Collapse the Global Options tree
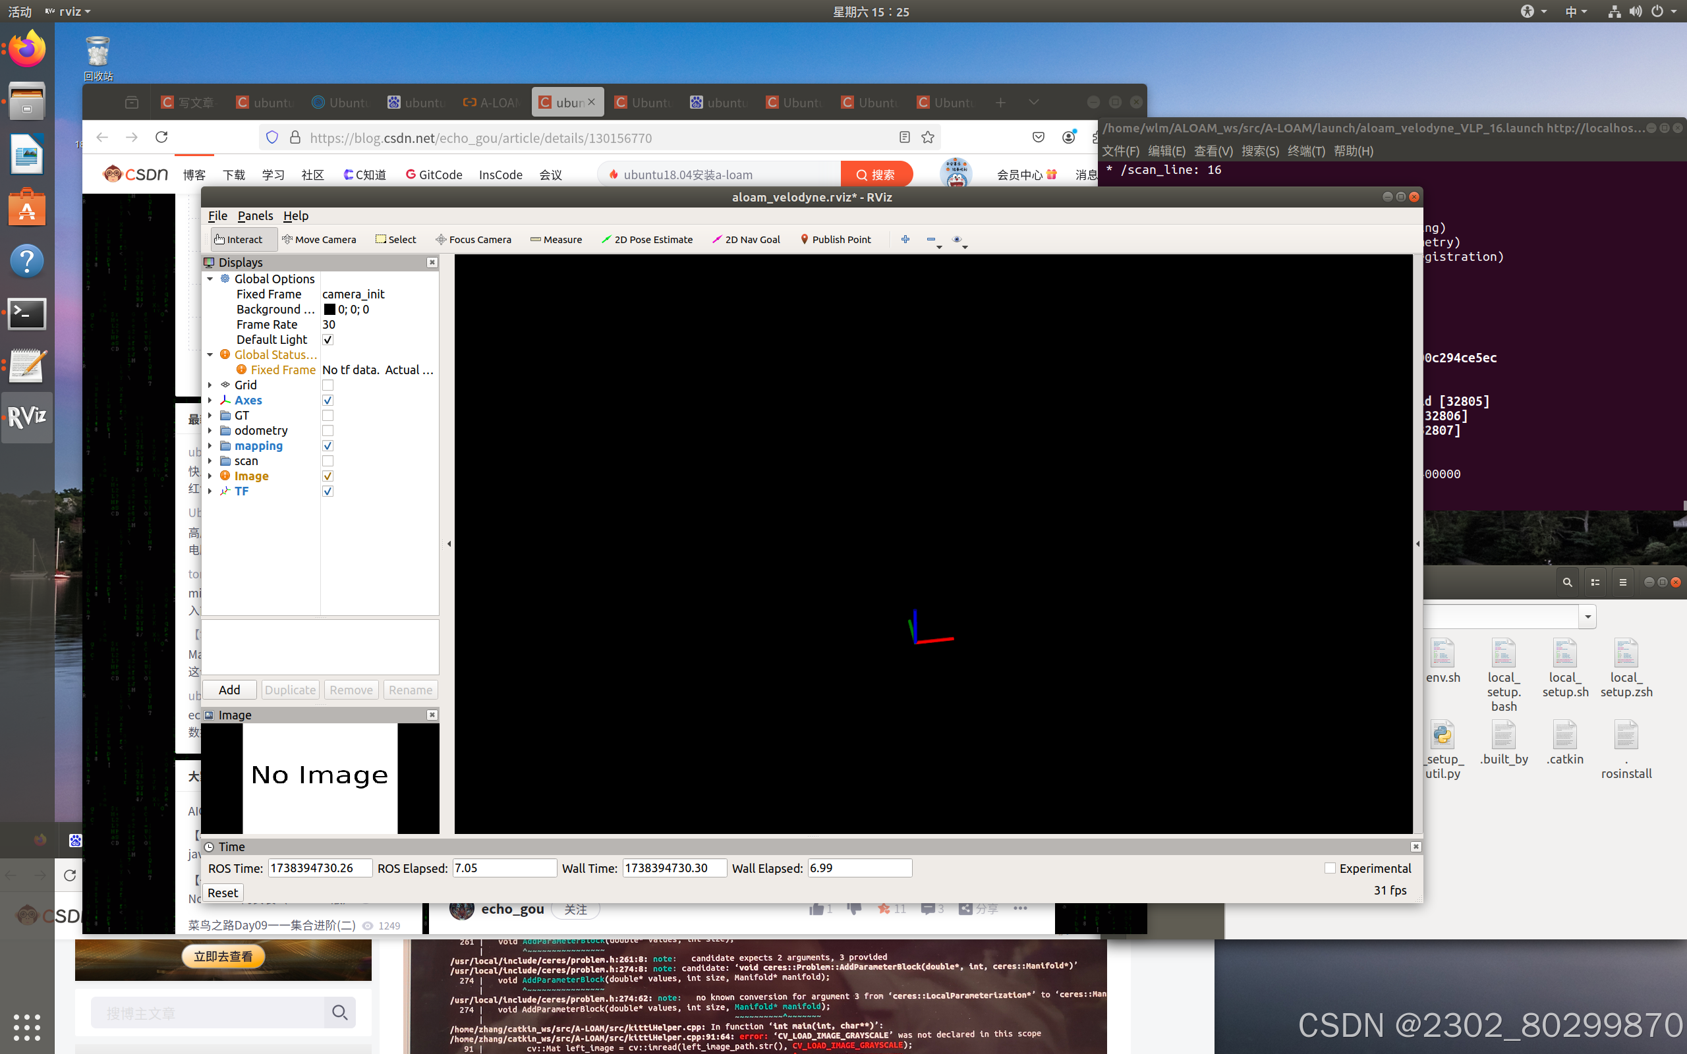 [x=210, y=279]
